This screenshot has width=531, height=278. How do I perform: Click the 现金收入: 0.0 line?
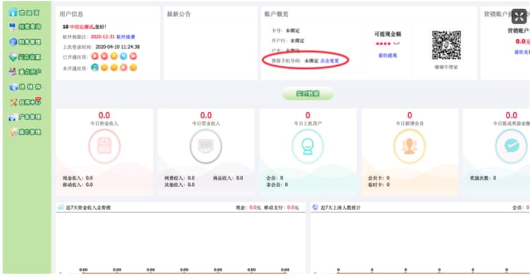[78, 178]
